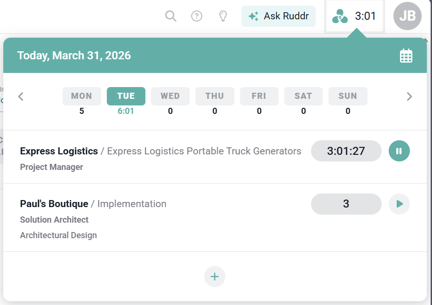Screen dimensions: 432x305
Task: Click the lightbulb ideas icon
Action: point(223,16)
